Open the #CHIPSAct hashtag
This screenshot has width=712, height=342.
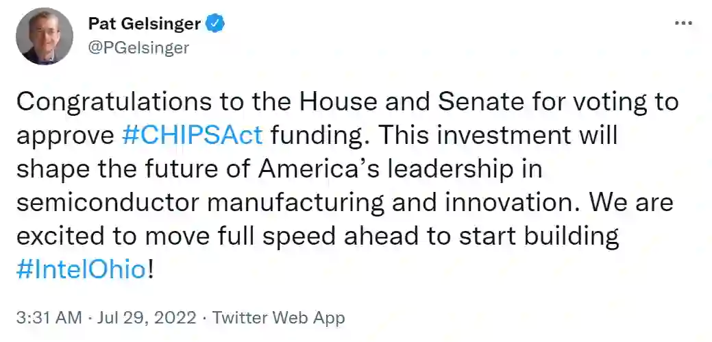(x=192, y=135)
